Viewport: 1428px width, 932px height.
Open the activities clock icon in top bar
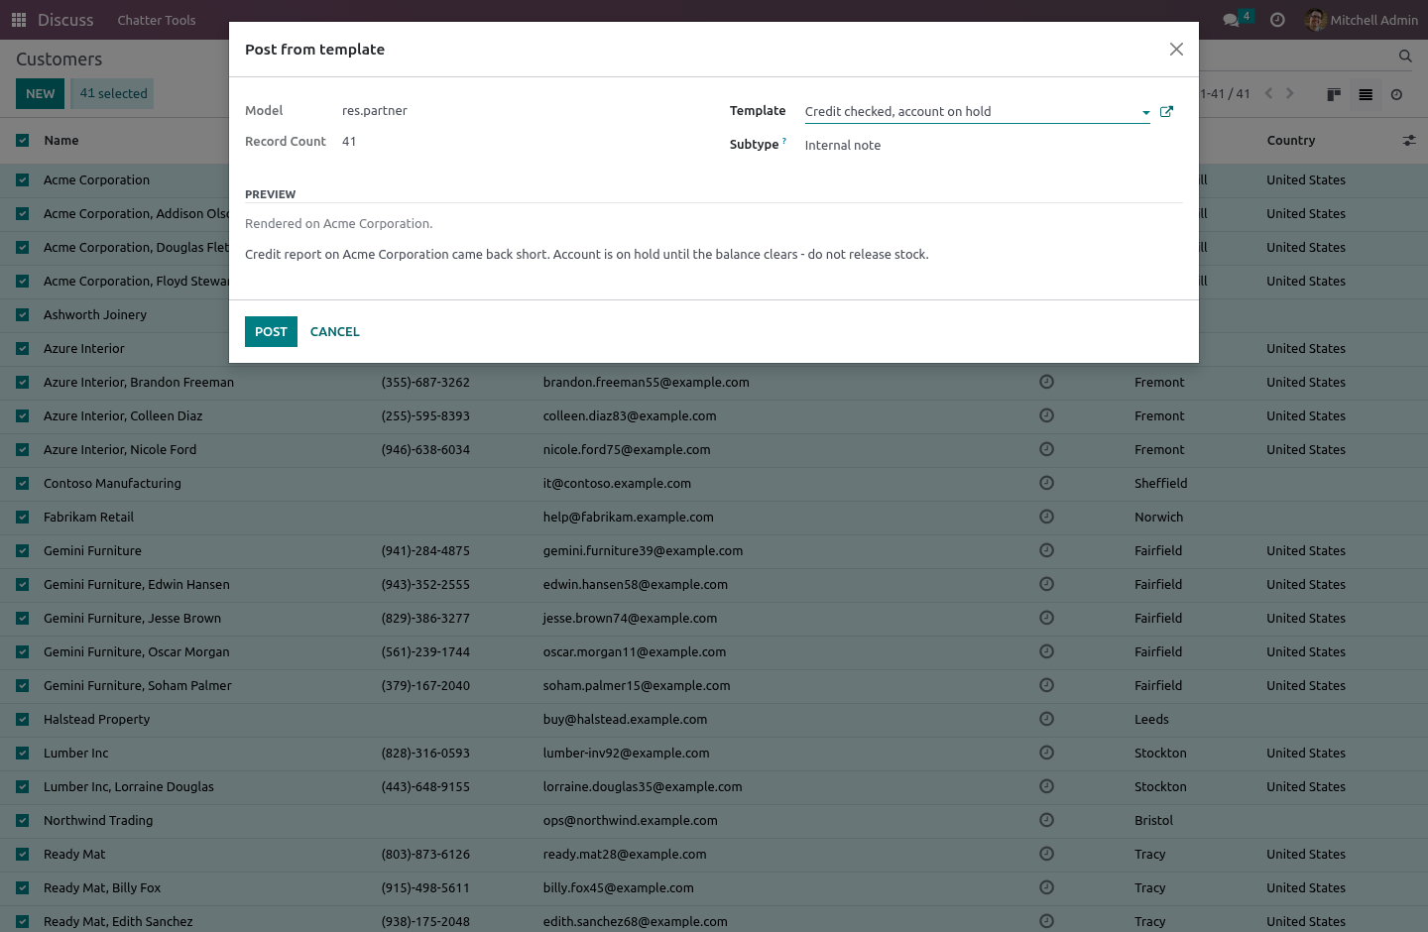point(1277,20)
